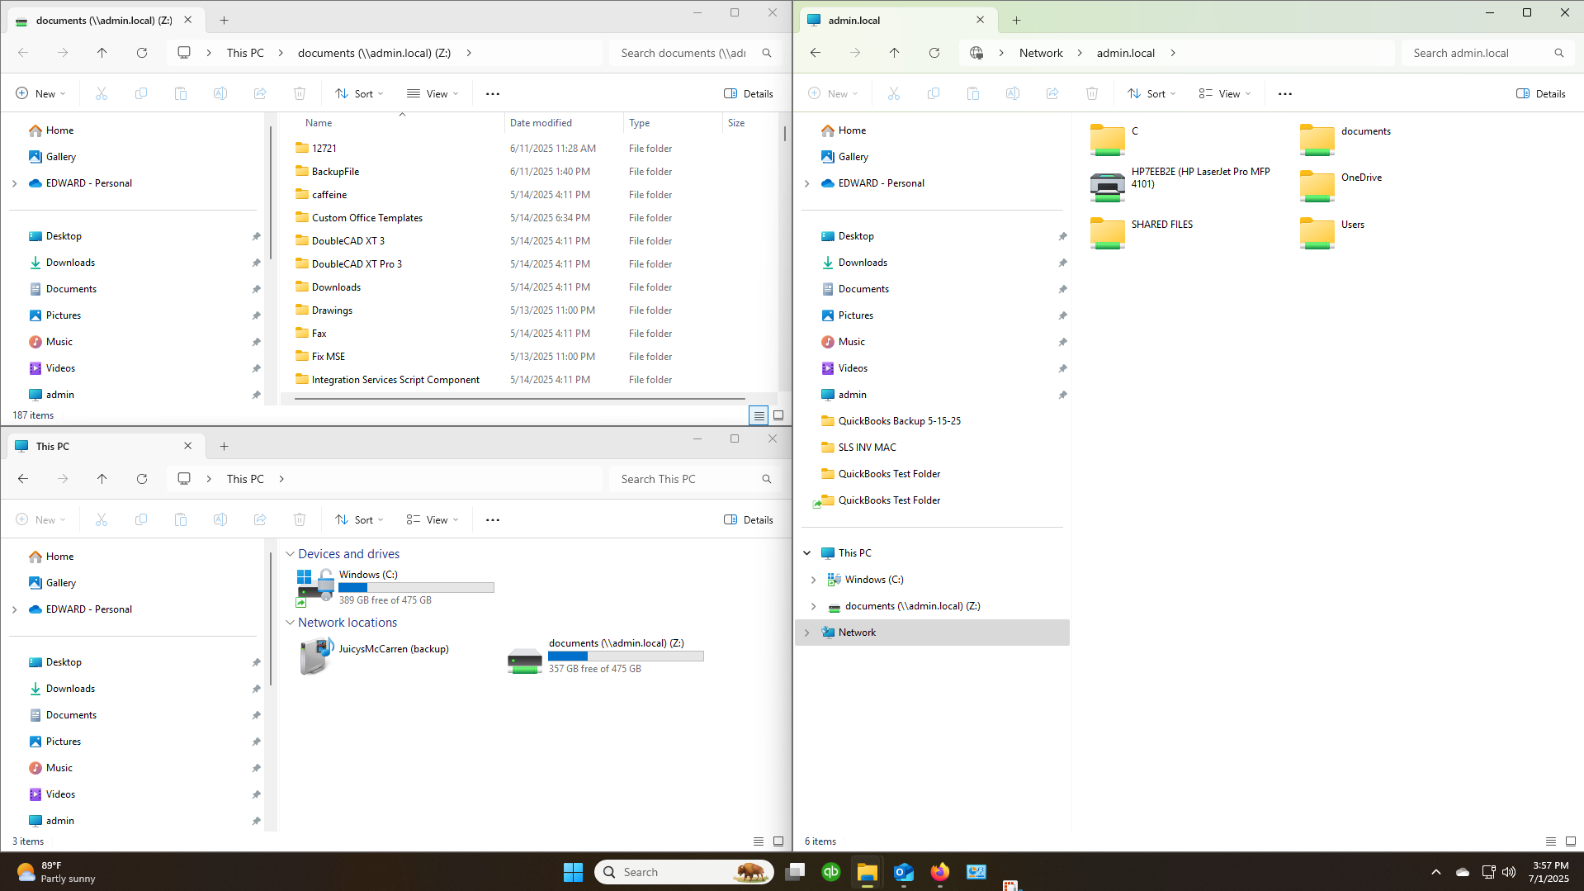The height and width of the screenshot is (891, 1584).
Task: Click the Search documents input field
Action: point(683,53)
